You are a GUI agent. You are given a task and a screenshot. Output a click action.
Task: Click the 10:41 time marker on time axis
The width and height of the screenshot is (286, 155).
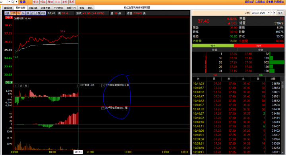coord(78,152)
